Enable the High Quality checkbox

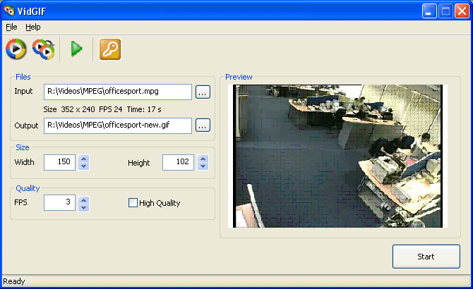(133, 203)
